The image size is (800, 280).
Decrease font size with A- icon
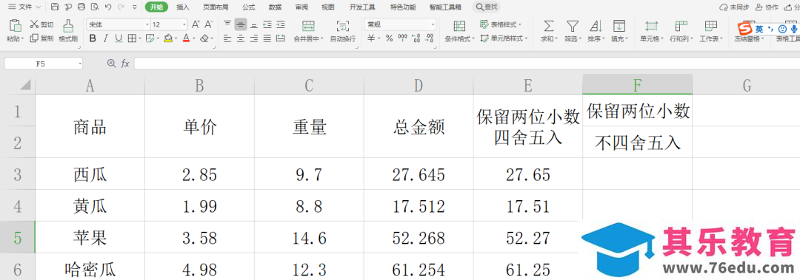point(209,24)
